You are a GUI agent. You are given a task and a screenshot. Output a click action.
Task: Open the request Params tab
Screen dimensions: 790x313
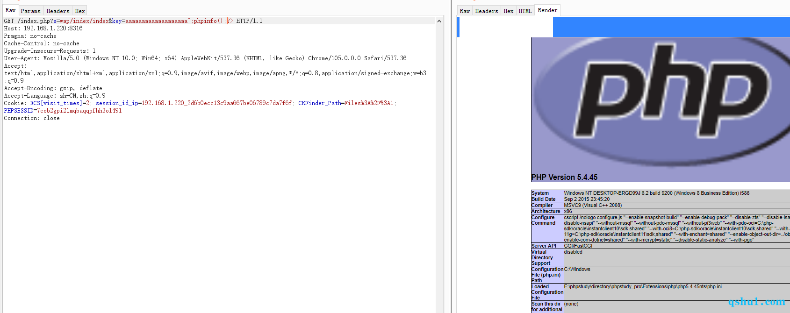[x=31, y=11]
